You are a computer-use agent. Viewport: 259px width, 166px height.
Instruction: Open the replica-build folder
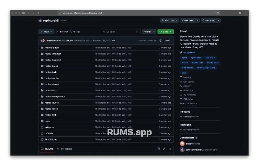coord(51,72)
